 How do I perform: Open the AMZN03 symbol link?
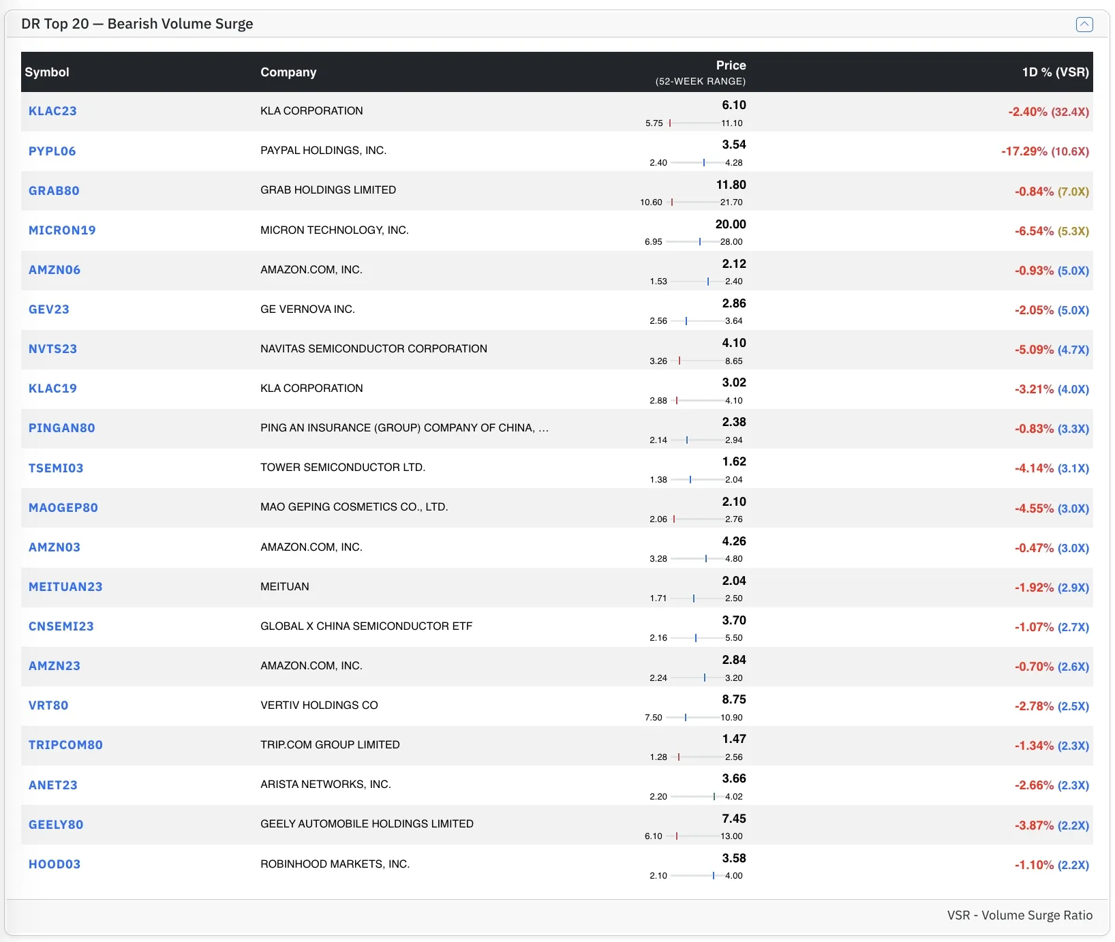(55, 547)
